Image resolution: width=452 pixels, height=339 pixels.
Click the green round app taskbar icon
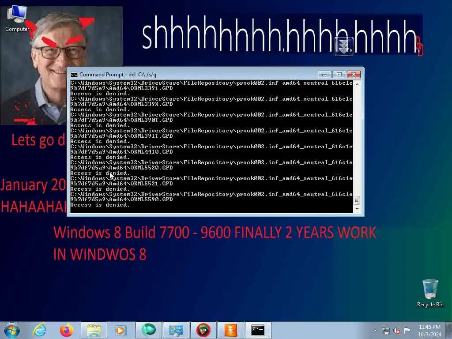(148, 330)
